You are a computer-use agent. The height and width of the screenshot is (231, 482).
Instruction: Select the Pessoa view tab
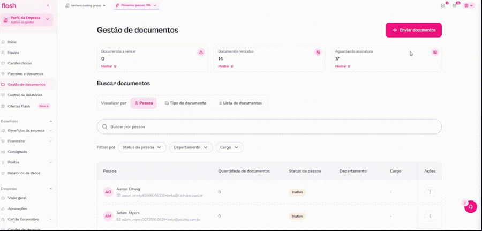pos(144,103)
